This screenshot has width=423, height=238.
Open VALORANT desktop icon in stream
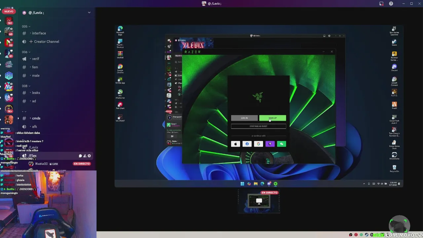tap(120, 118)
